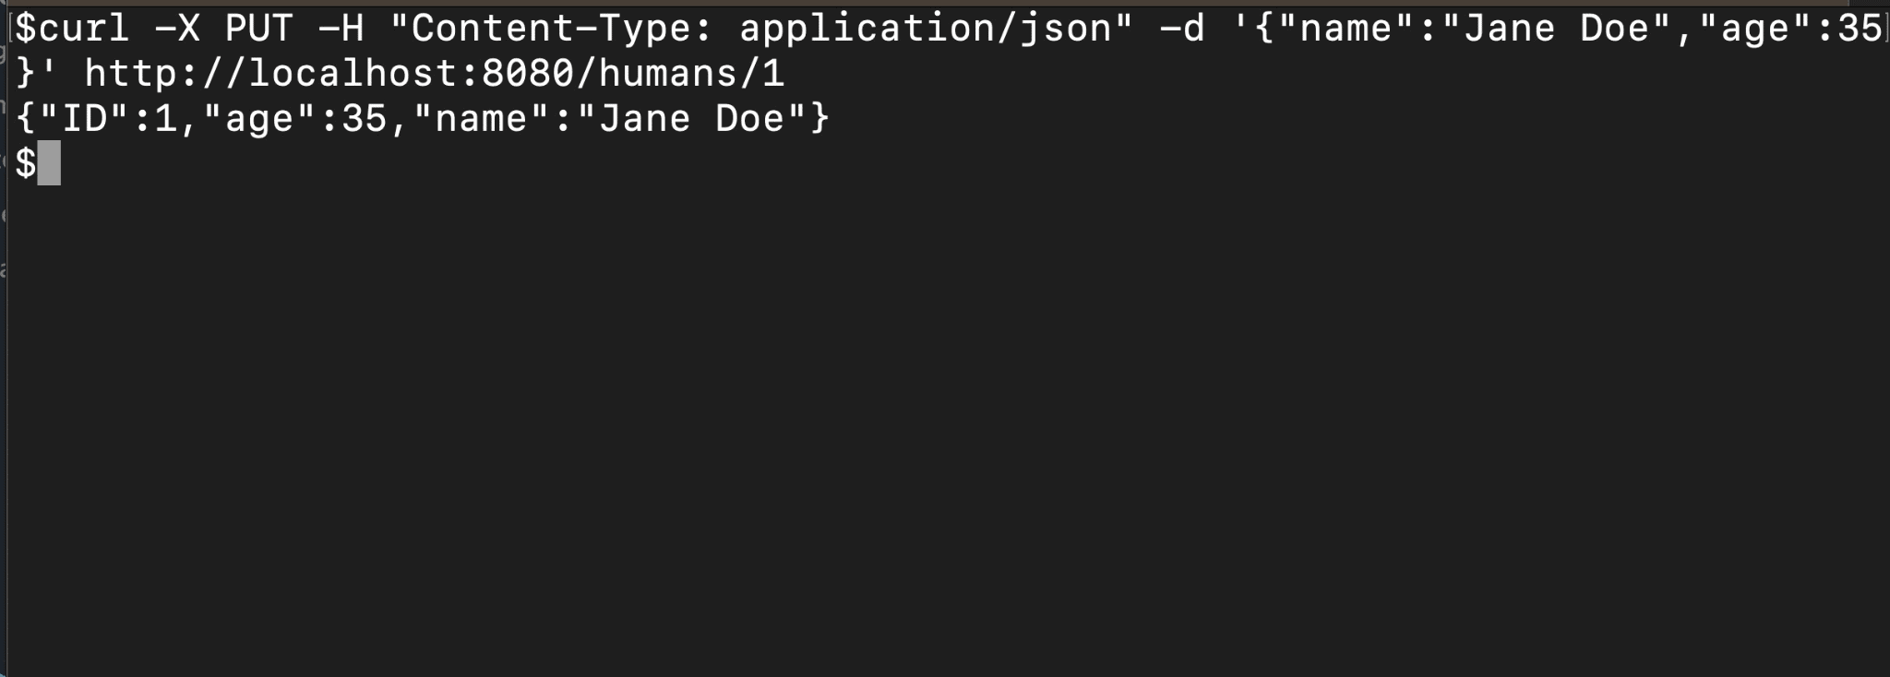Click the Content-Type: header text
Image resolution: width=1890 pixels, height=677 pixels.
click(562, 29)
